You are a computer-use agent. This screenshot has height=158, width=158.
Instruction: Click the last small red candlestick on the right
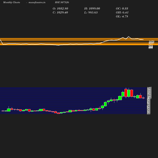[143, 98]
